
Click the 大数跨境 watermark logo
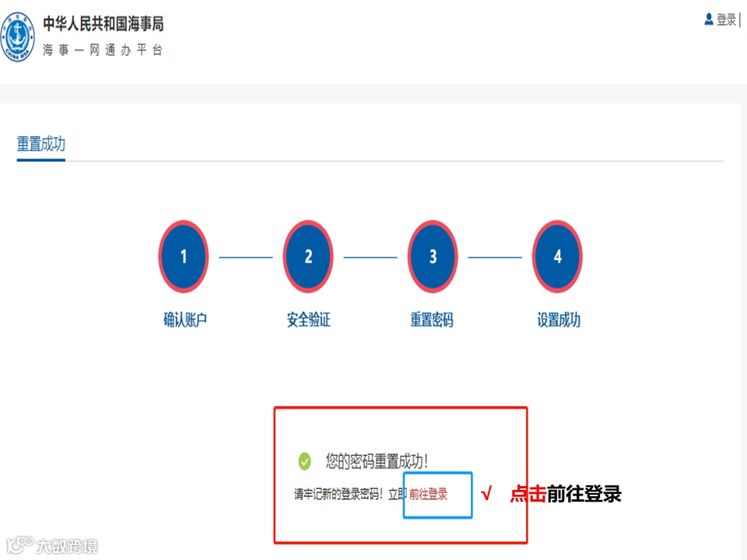pyautogui.click(x=51, y=546)
